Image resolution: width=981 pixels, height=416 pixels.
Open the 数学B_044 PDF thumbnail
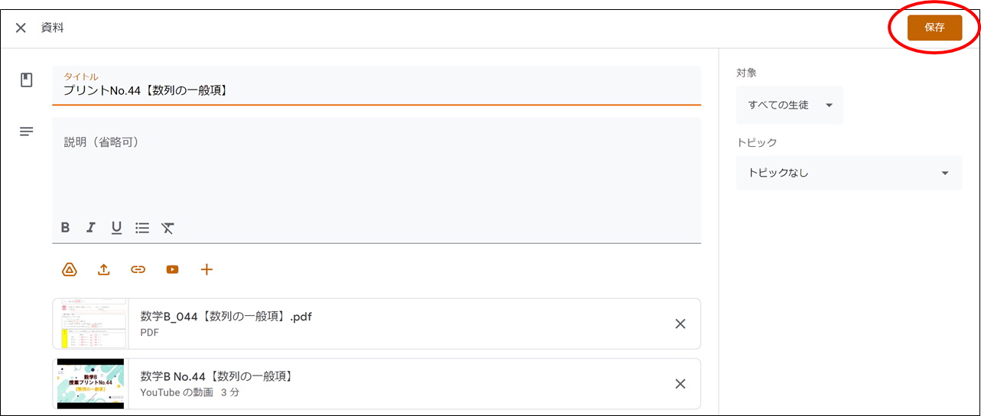click(x=90, y=323)
